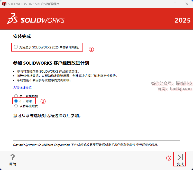Enable showing SOLIDWORKS 2025 new features checkbox
The image size is (193, 170).
[x=16, y=47]
